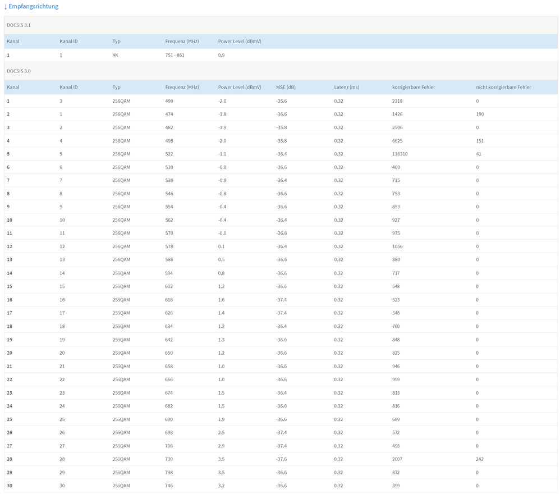
Task: Select frequency cell 730
Action: click(x=169, y=459)
